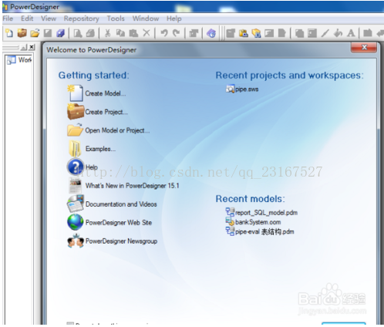Open the File menu
384x327 pixels.
(x=8, y=19)
